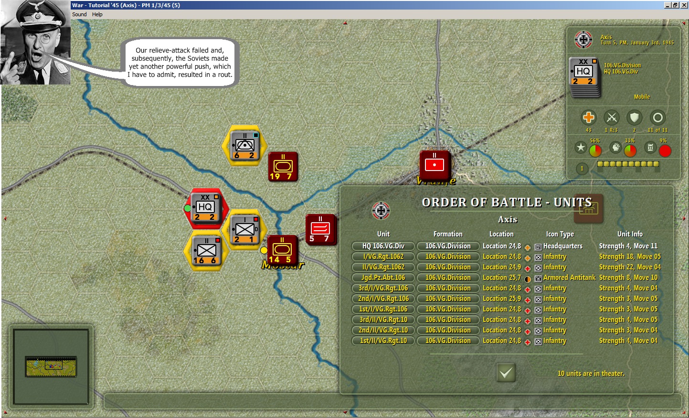Image resolution: width=689 pixels, height=418 pixels.
Task: Click the "Formation" column header
Action: pyautogui.click(x=448, y=234)
